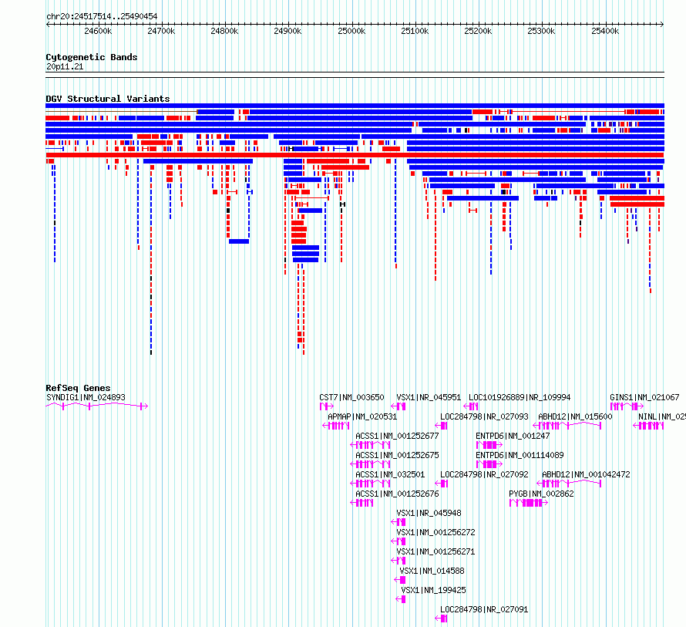Click the SYNDIG1|NM_024893 gene label

click(86, 398)
